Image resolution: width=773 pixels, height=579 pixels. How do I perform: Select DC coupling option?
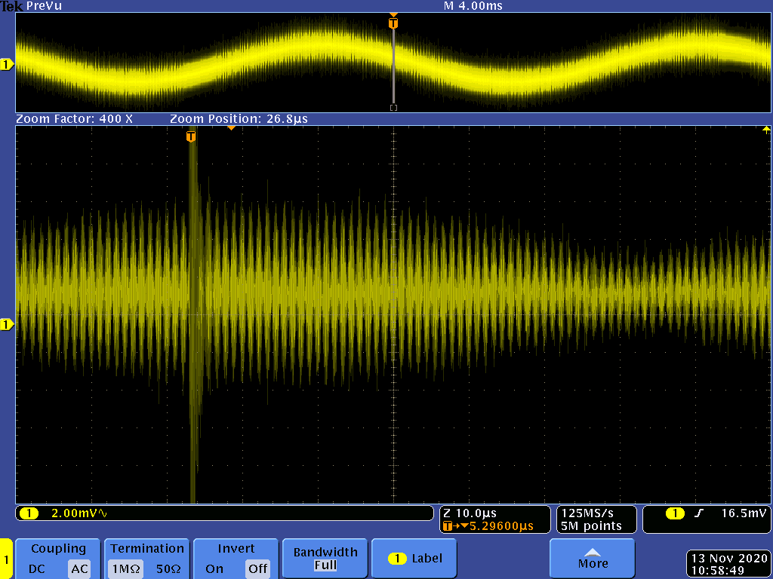pyautogui.click(x=37, y=569)
